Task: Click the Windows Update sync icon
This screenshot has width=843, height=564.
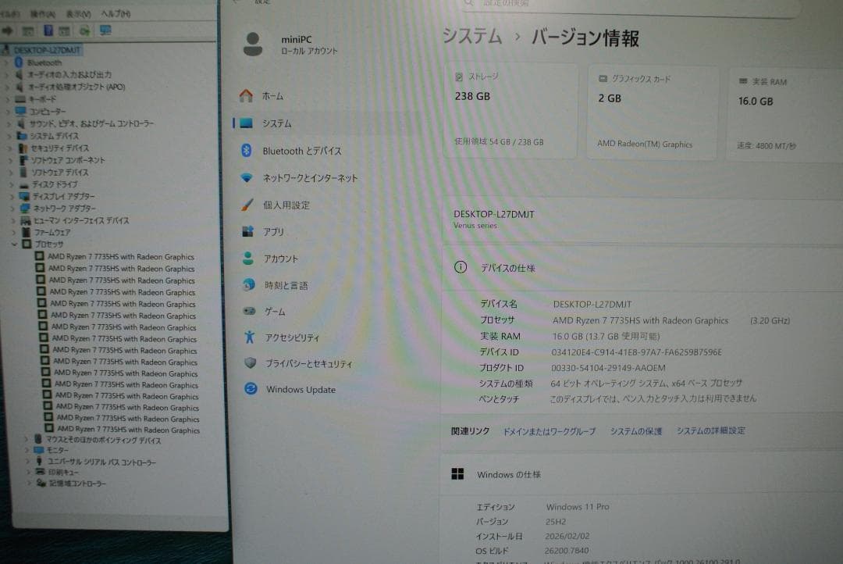Action: pos(251,388)
